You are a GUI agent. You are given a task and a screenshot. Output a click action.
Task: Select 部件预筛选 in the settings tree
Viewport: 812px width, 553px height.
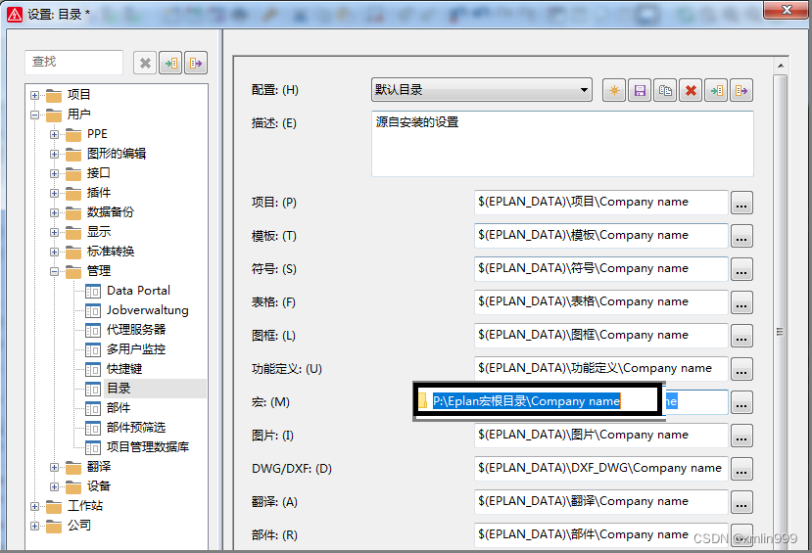pos(136,428)
